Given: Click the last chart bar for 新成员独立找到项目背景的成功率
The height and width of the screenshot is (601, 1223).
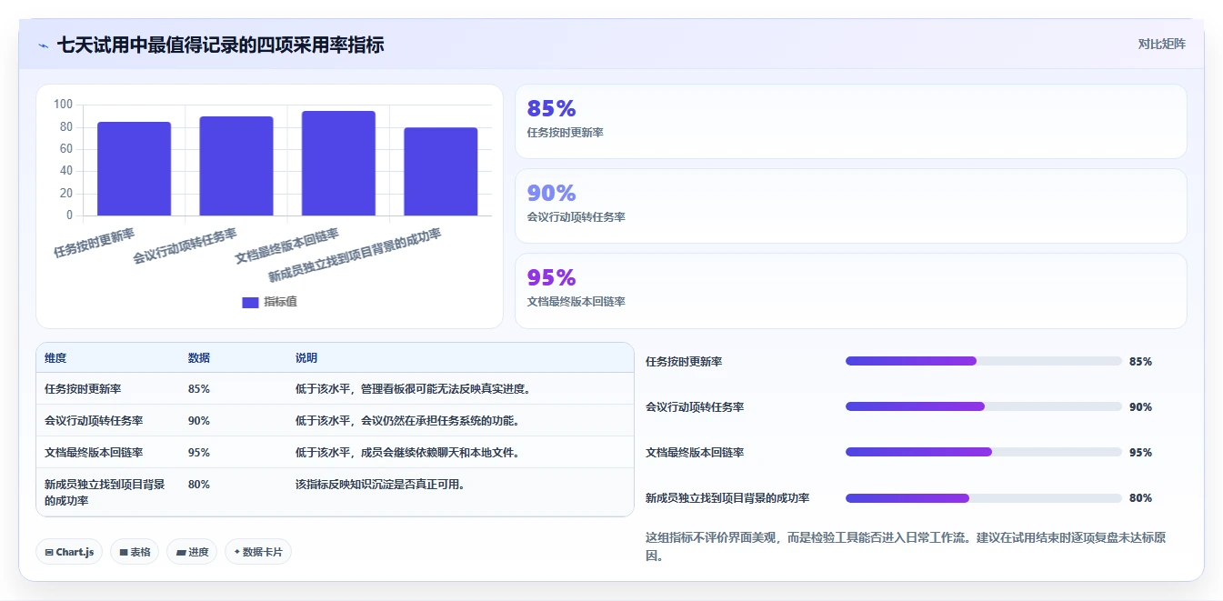Looking at the screenshot, I should [441, 172].
